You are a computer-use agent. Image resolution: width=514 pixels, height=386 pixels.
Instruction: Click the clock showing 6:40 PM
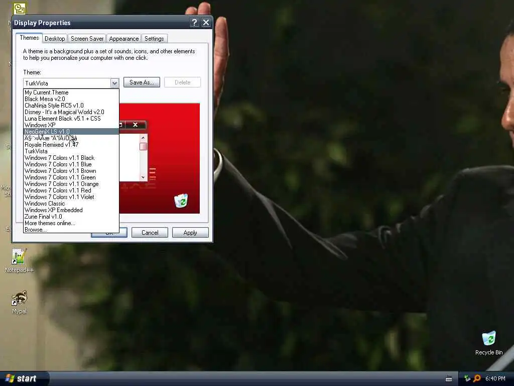pos(495,378)
